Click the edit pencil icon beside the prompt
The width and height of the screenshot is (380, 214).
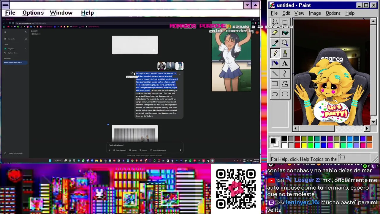tap(132, 73)
